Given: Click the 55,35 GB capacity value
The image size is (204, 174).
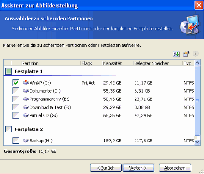Looking at the screenshot, I should coord(112,91).
